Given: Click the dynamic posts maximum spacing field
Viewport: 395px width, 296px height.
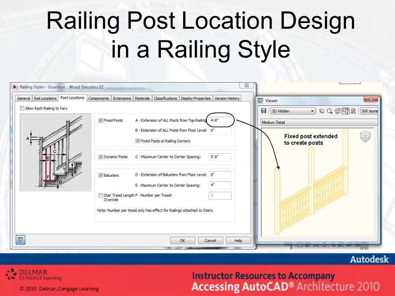Looking at the screenshot, I should [x=220, y=157].
